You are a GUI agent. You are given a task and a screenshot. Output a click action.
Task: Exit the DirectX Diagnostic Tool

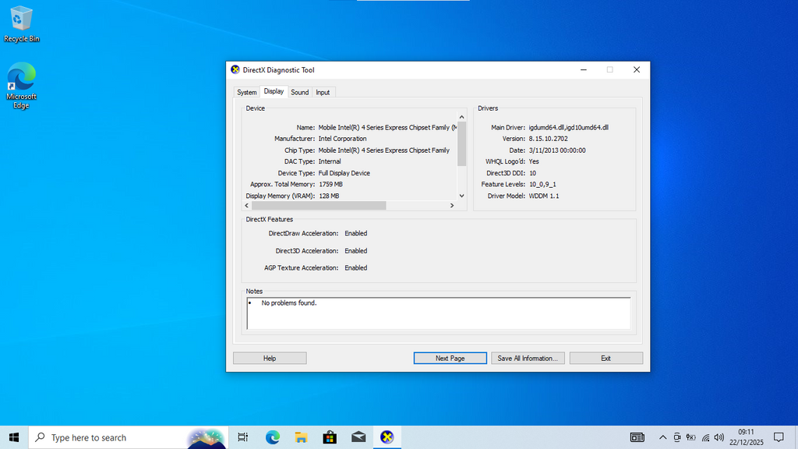tap(606, 358)
